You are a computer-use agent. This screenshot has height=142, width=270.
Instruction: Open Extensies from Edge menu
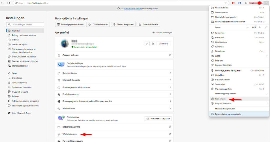click(x=239, y=60)
